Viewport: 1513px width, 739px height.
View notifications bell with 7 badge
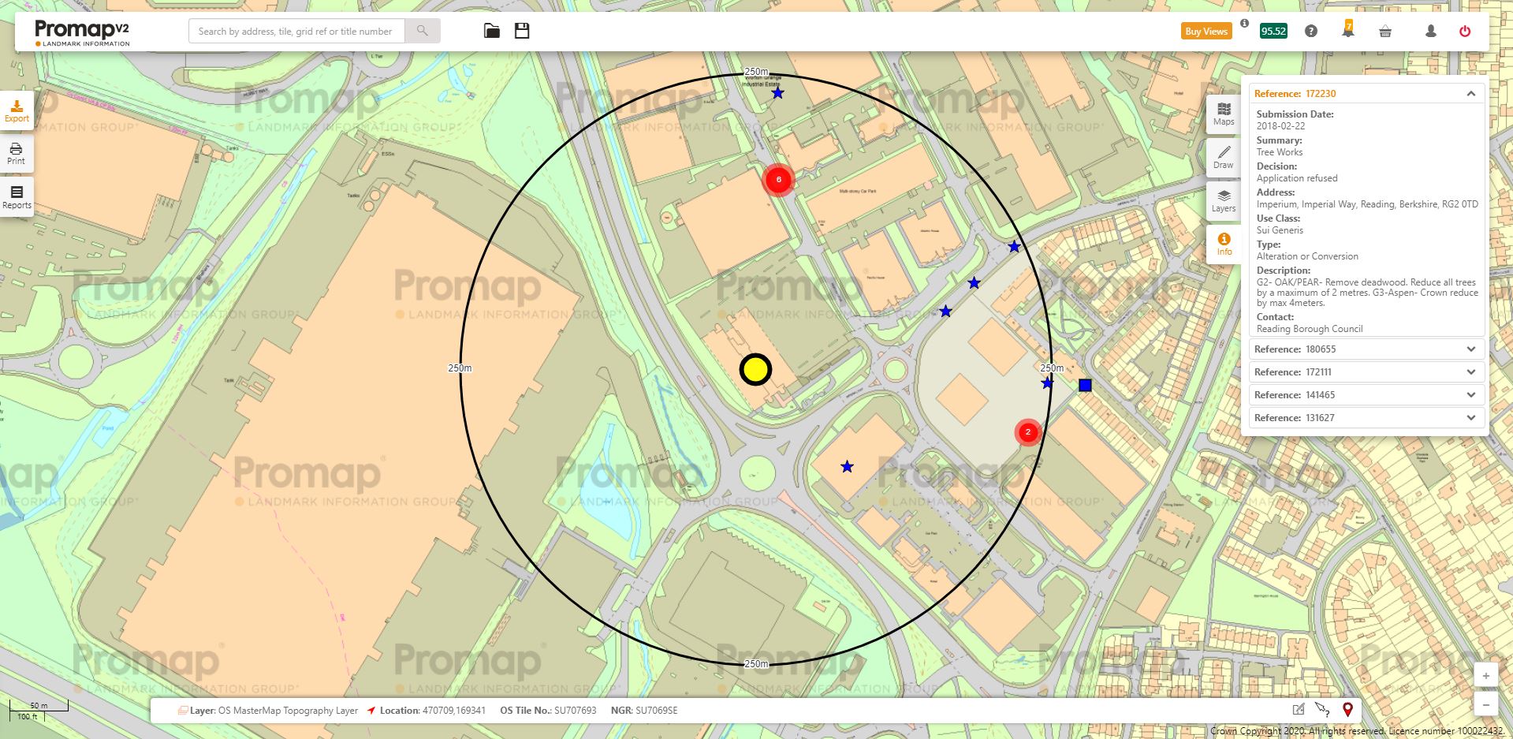point(1348,30)
